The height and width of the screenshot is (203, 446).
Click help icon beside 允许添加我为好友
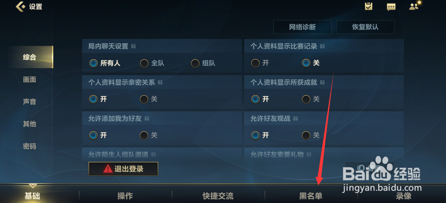click(147, 119)
